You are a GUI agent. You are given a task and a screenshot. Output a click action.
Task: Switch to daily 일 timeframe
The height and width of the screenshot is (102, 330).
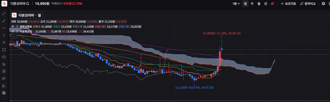(245, 4)
